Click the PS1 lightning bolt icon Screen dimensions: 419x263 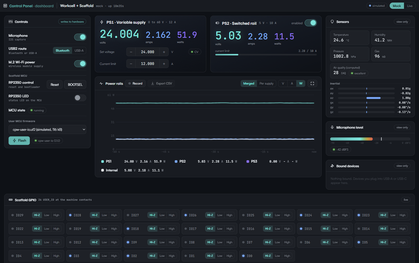[x=101, y=22]
